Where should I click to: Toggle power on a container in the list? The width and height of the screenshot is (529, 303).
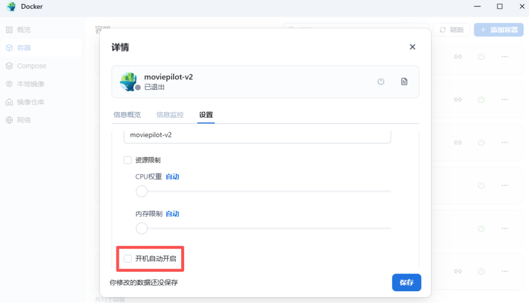pos(481,56)
